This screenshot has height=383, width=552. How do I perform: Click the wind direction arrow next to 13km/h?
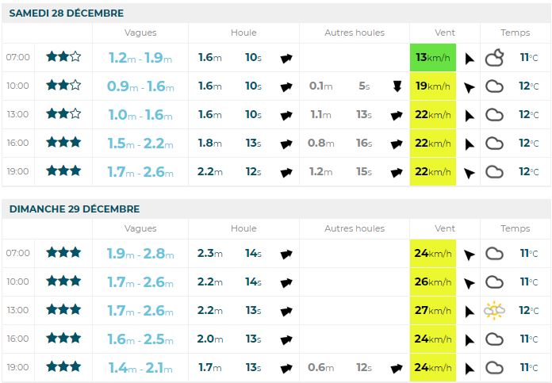tap(469, 58)
